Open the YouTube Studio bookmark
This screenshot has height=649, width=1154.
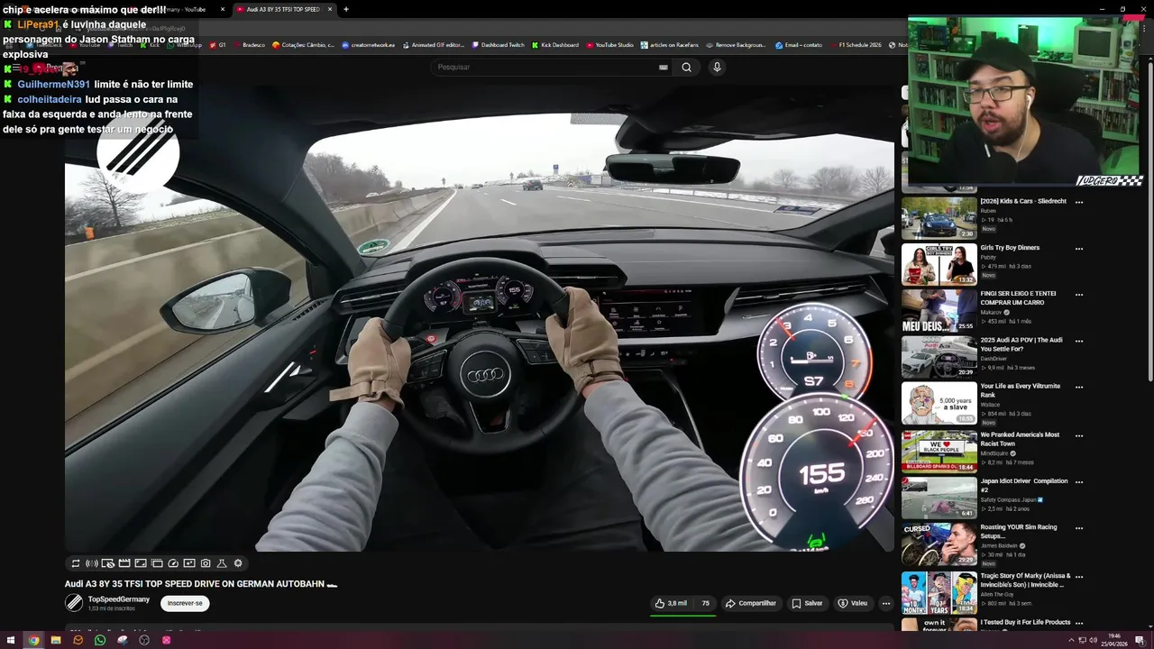[x=610, y=45]
